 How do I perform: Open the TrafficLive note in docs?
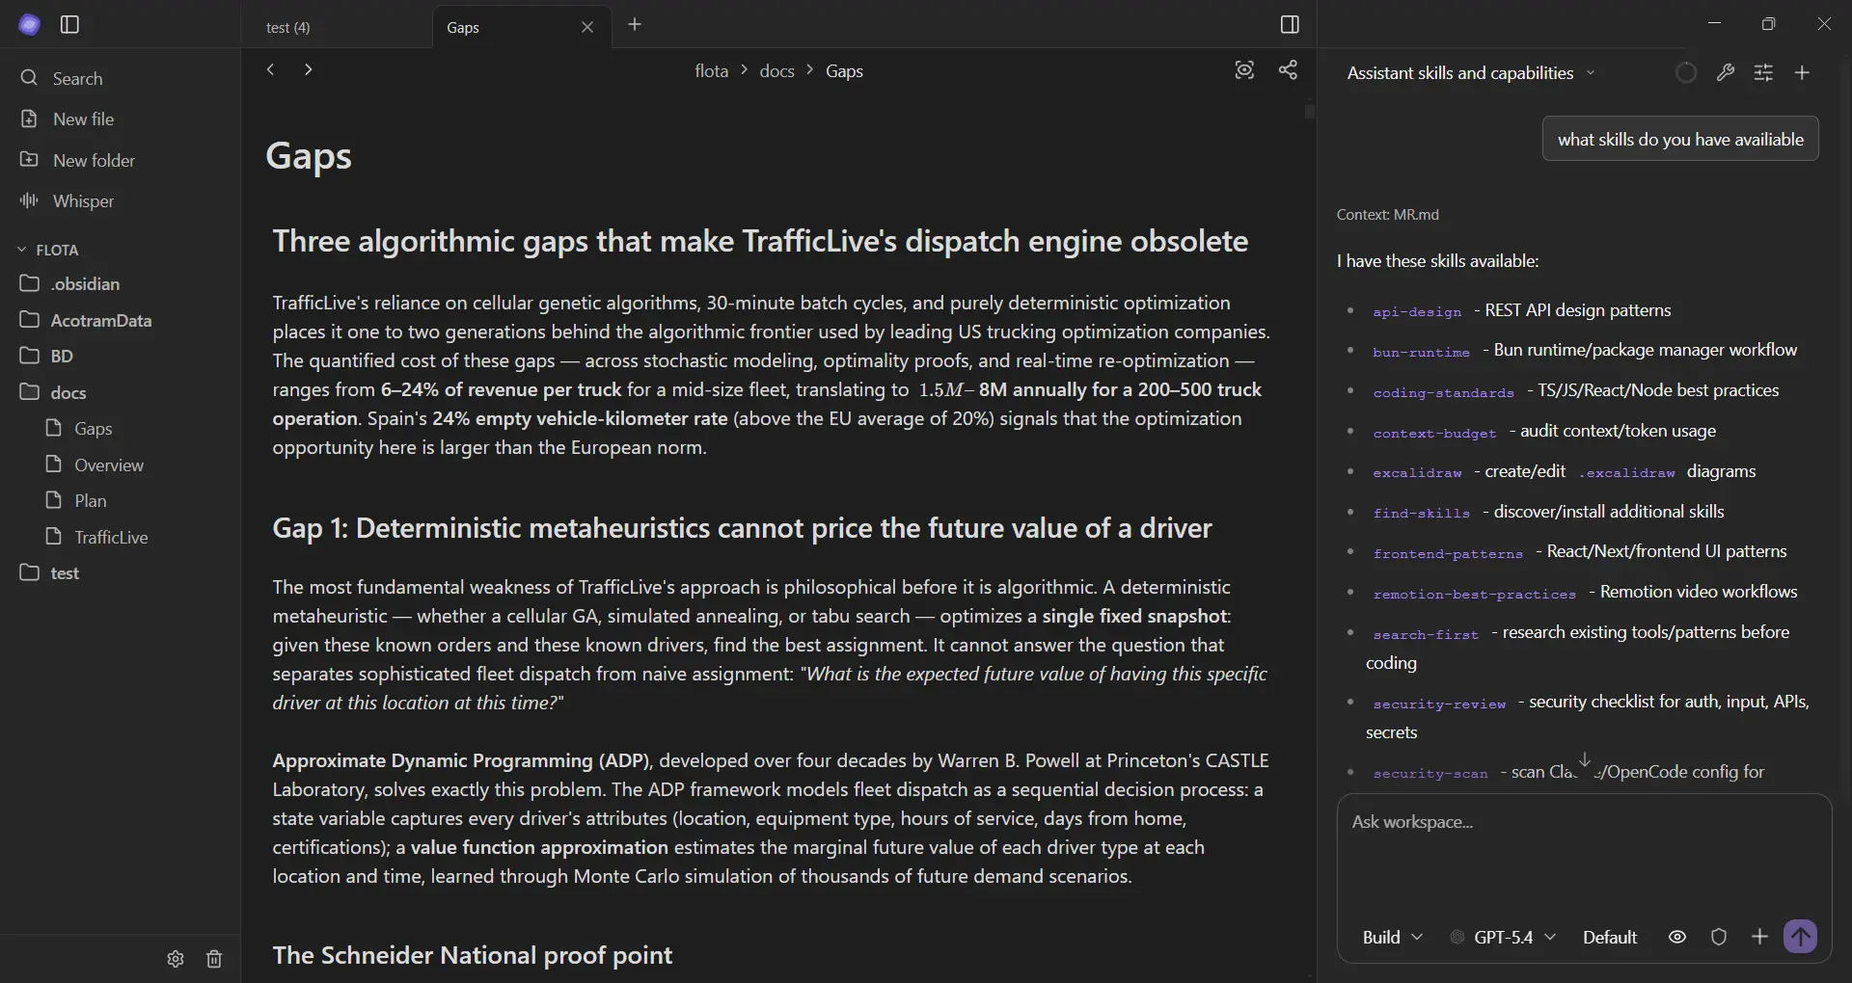(111, 537)
